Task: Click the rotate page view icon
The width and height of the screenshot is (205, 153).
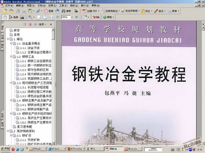Action: pos(85,17)
